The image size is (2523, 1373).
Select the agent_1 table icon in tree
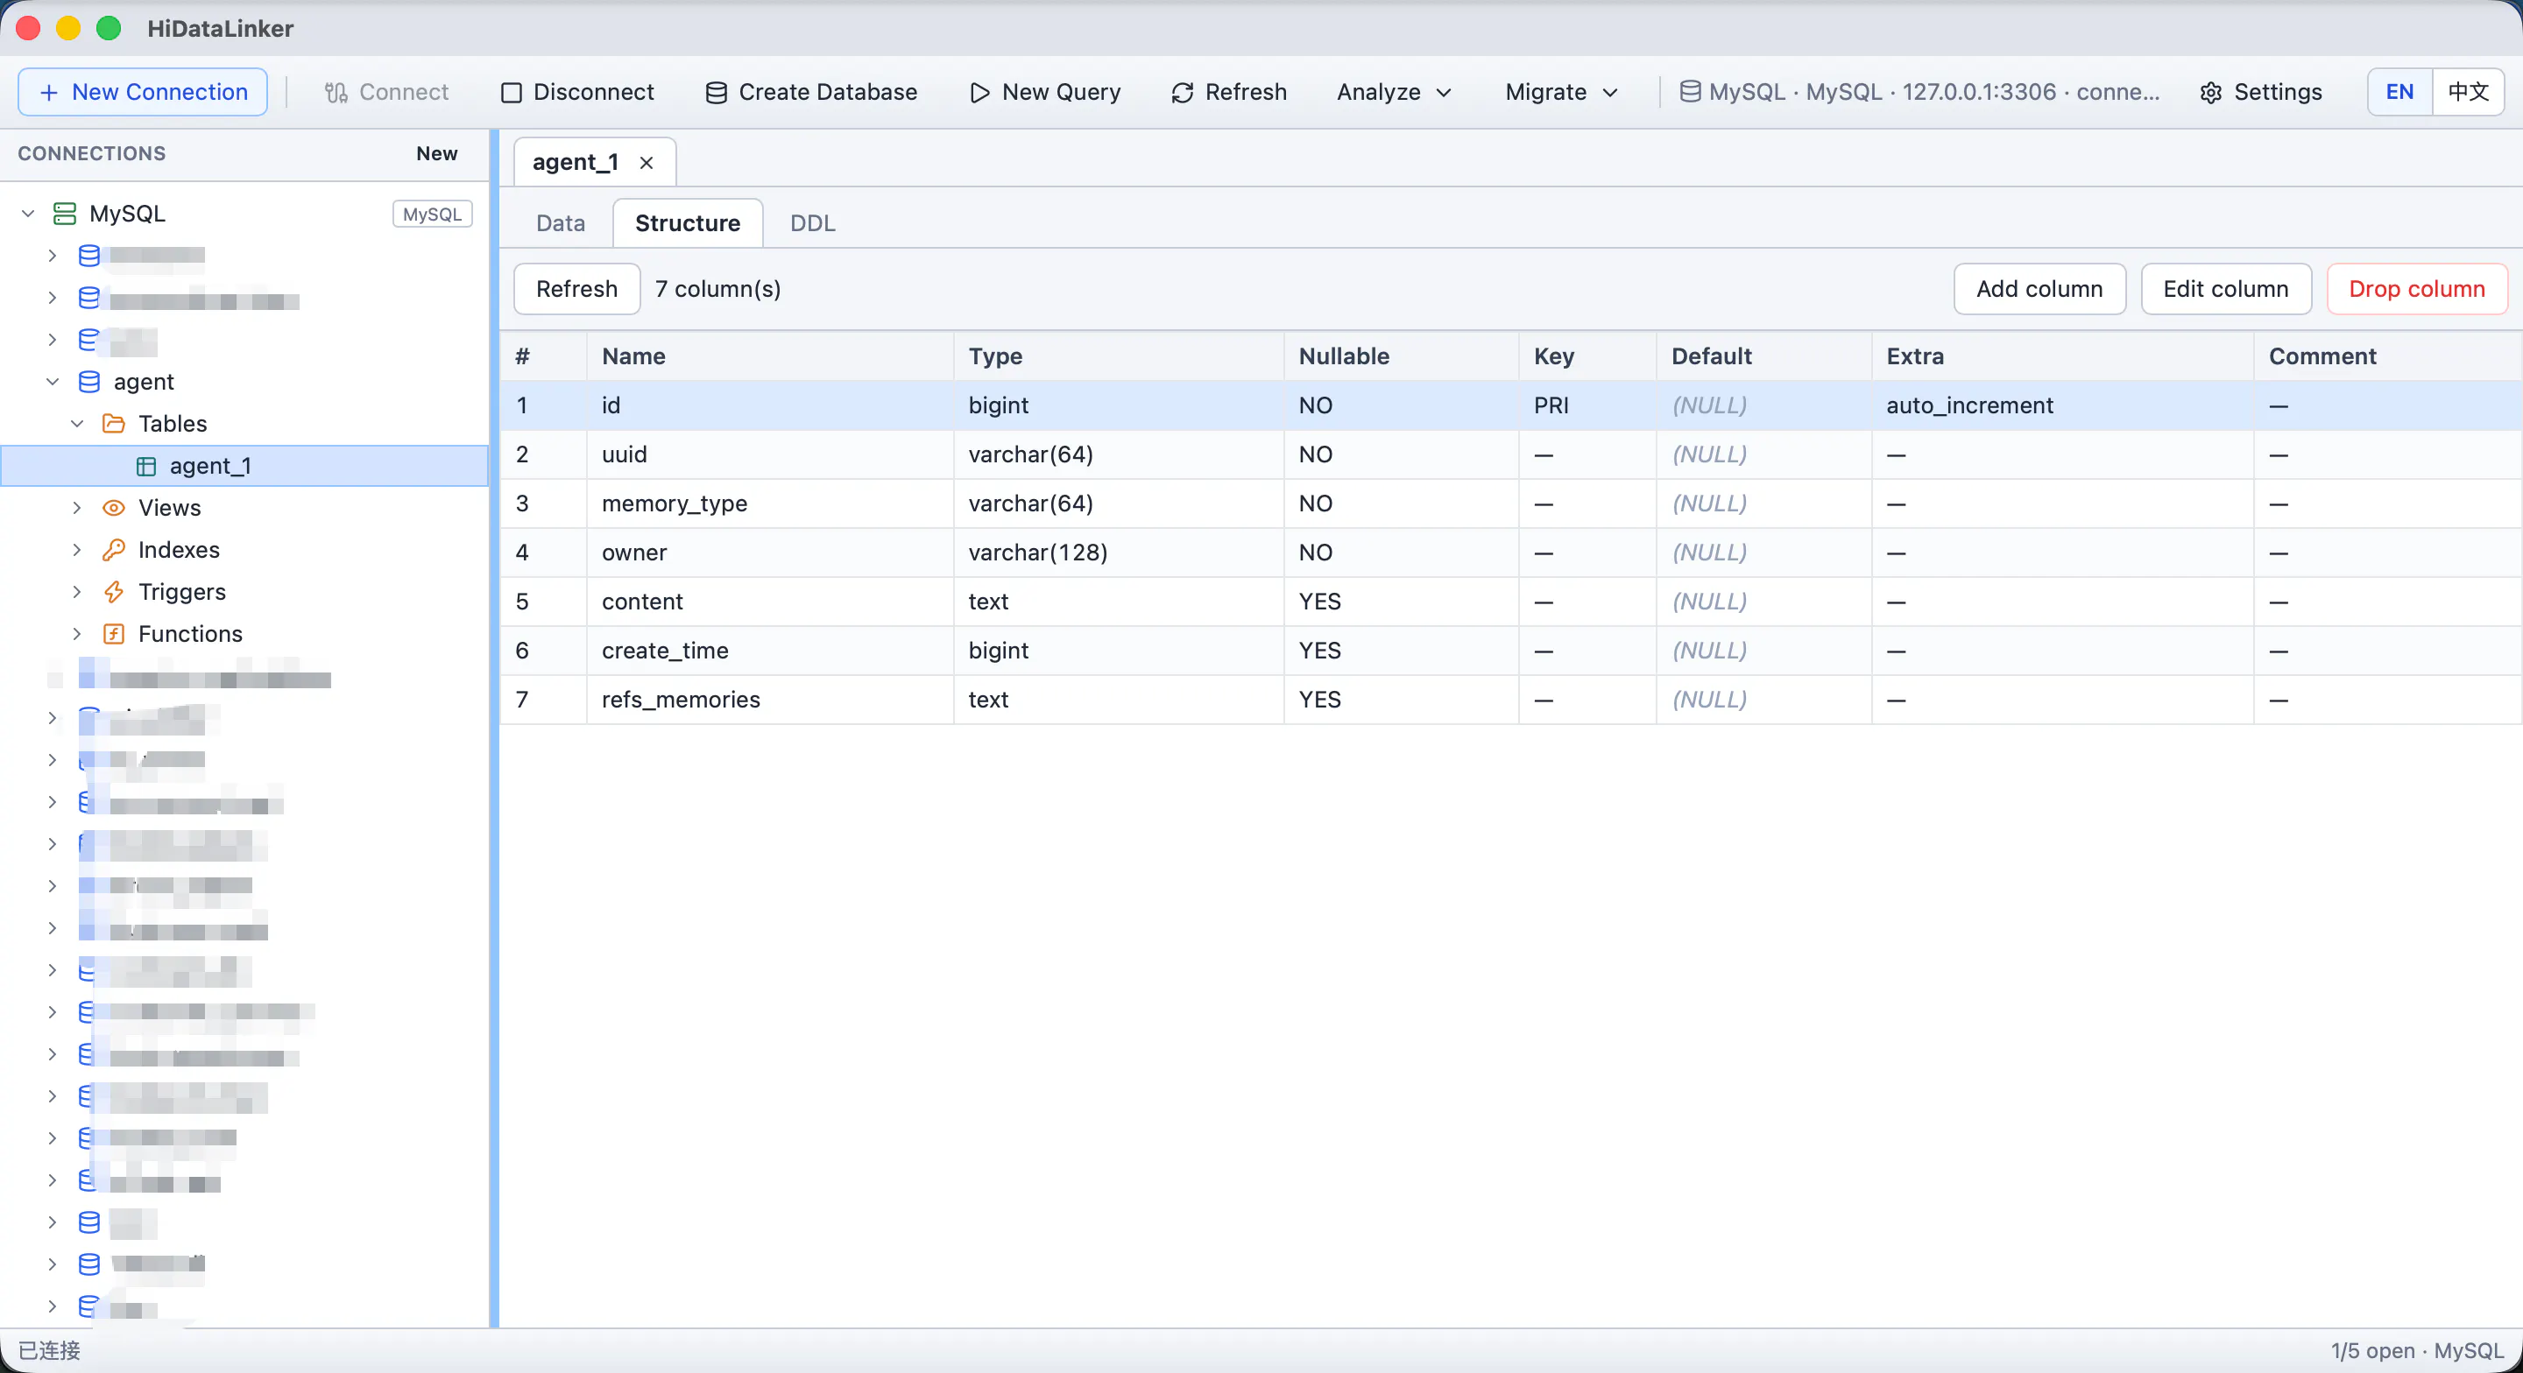coord(146,466)
